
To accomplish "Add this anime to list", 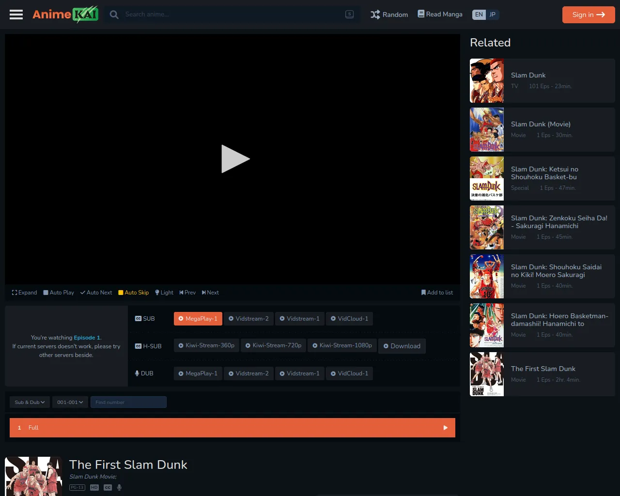I will point(437,293).
